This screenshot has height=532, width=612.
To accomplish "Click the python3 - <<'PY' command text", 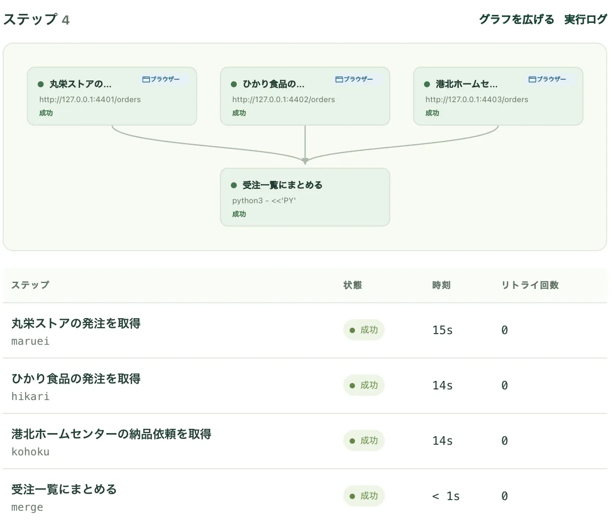I will (264, 201).
